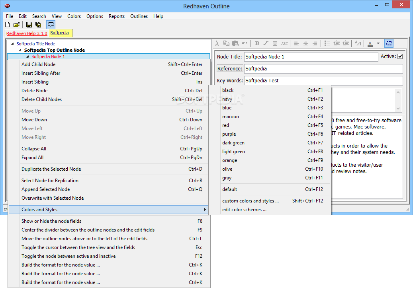
Task: Align text left
Action: coord(296,43)
